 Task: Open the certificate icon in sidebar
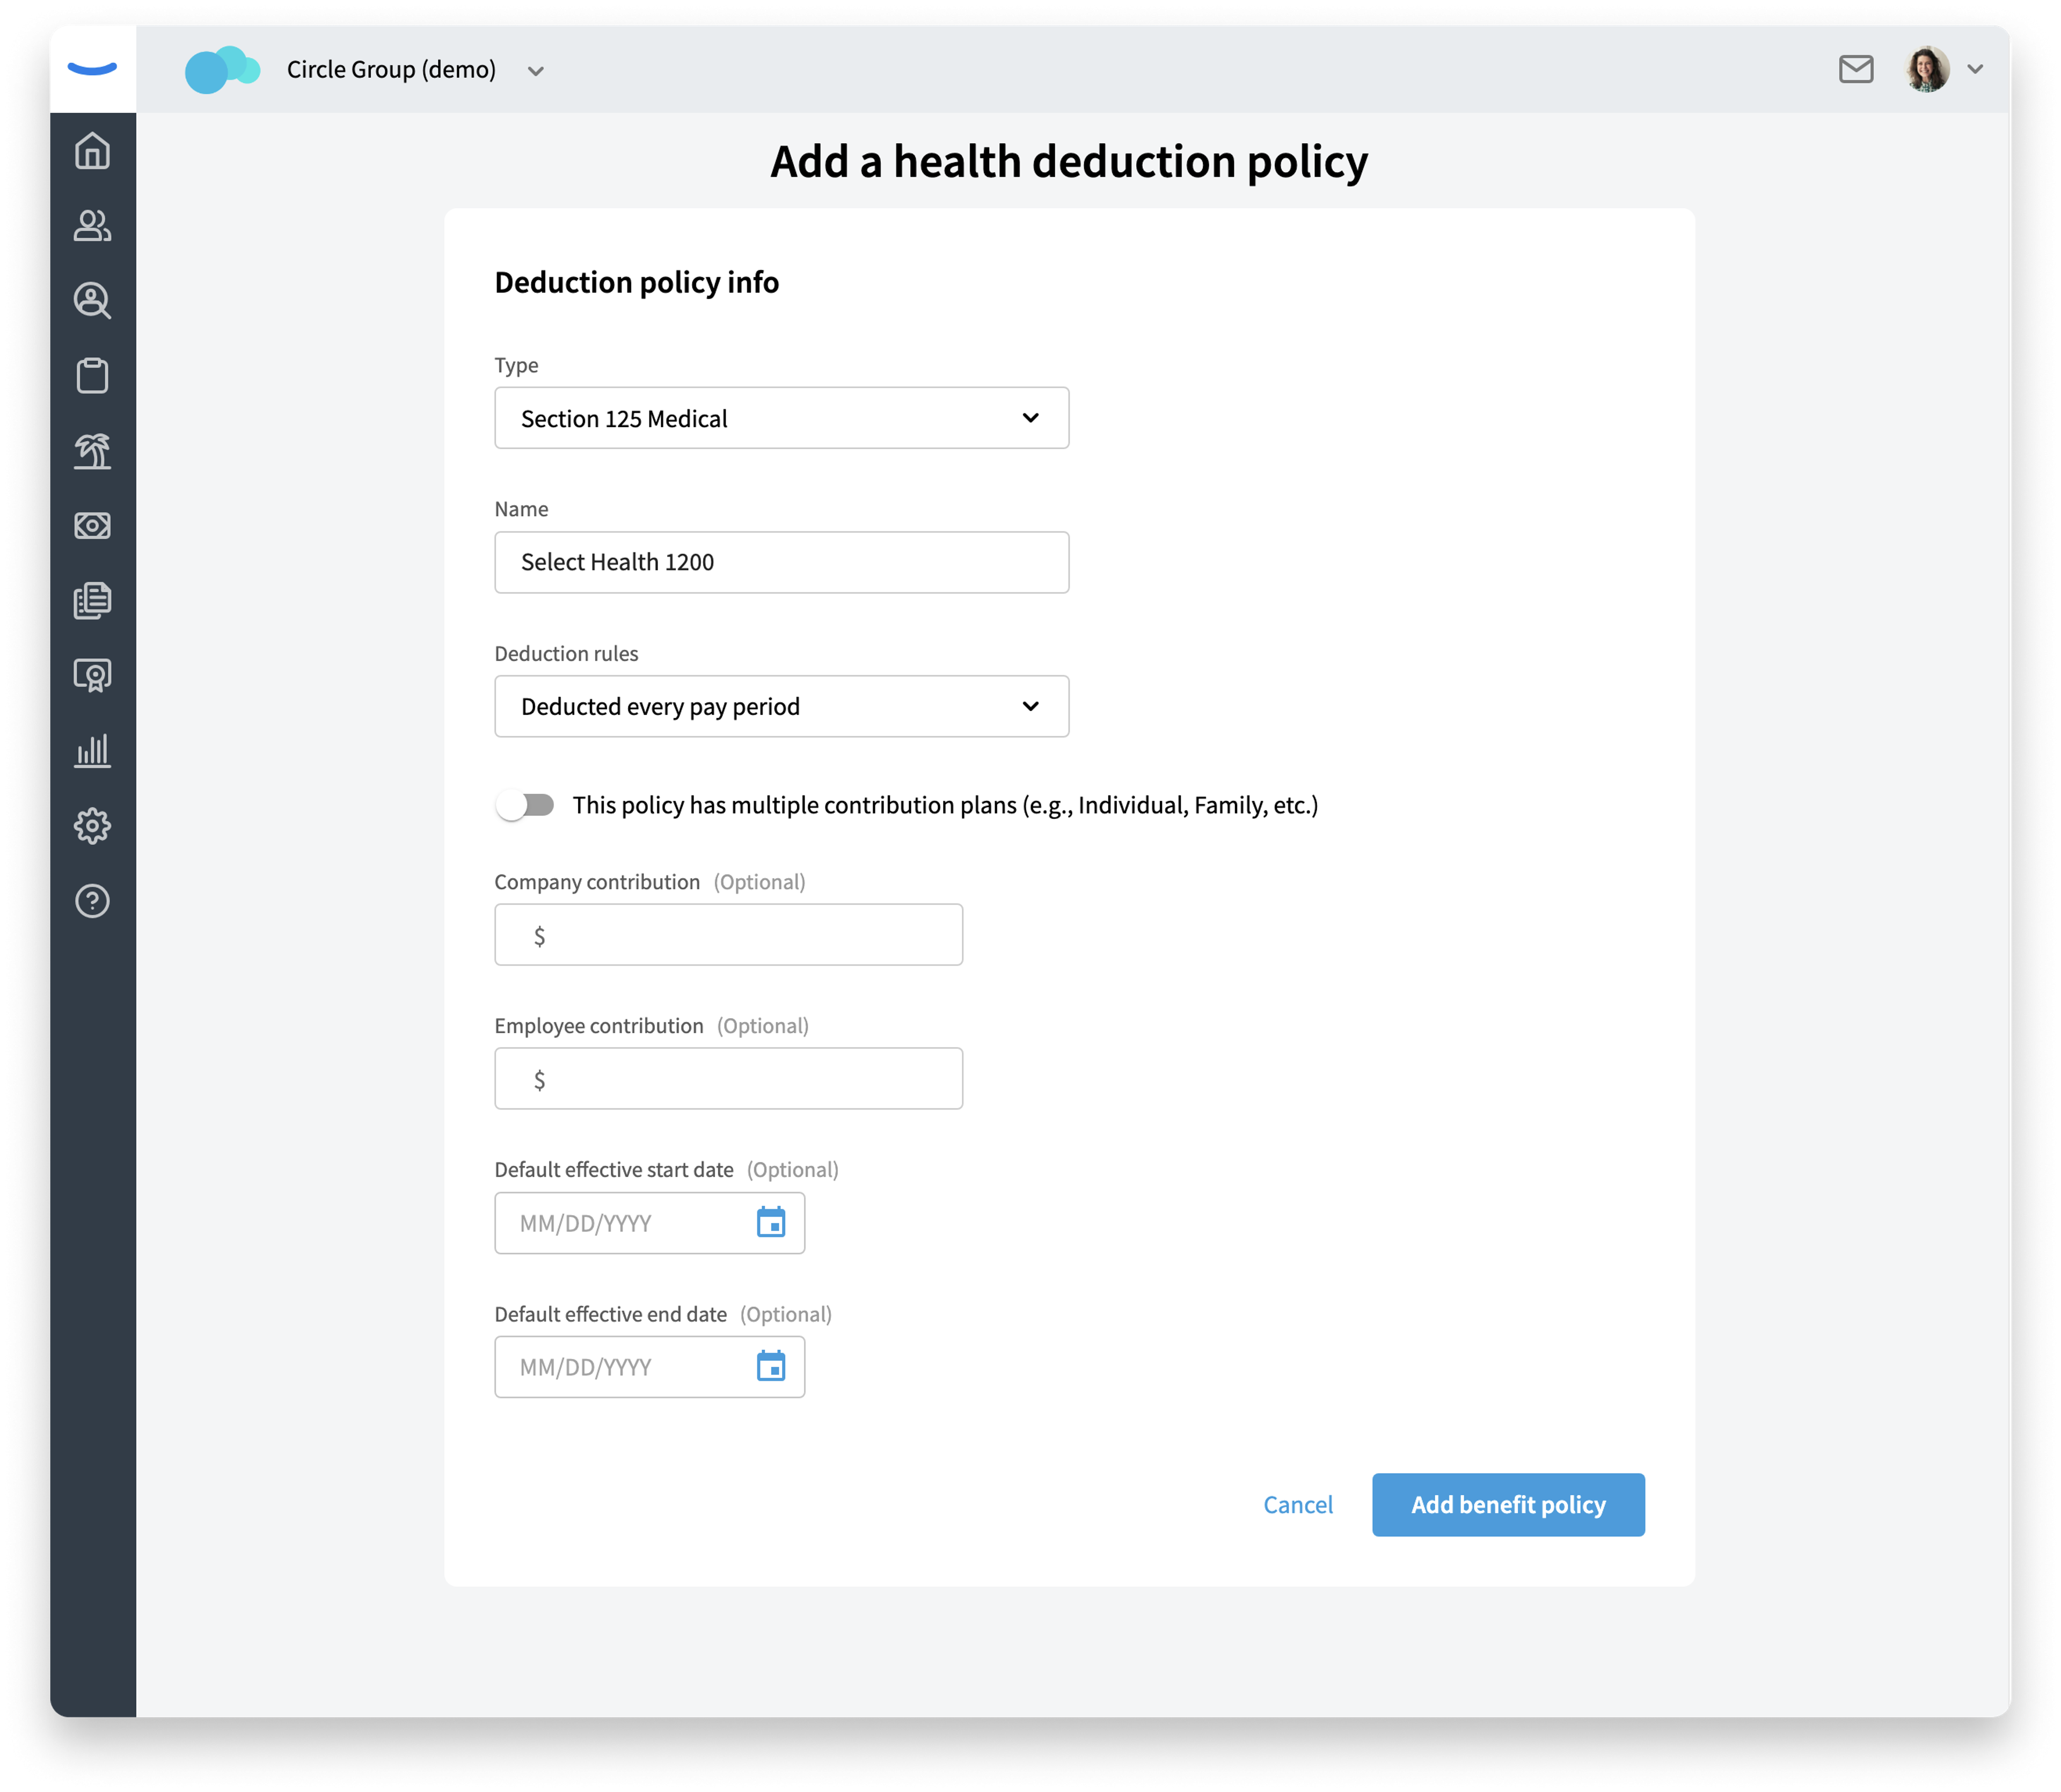tap(92, 676)
